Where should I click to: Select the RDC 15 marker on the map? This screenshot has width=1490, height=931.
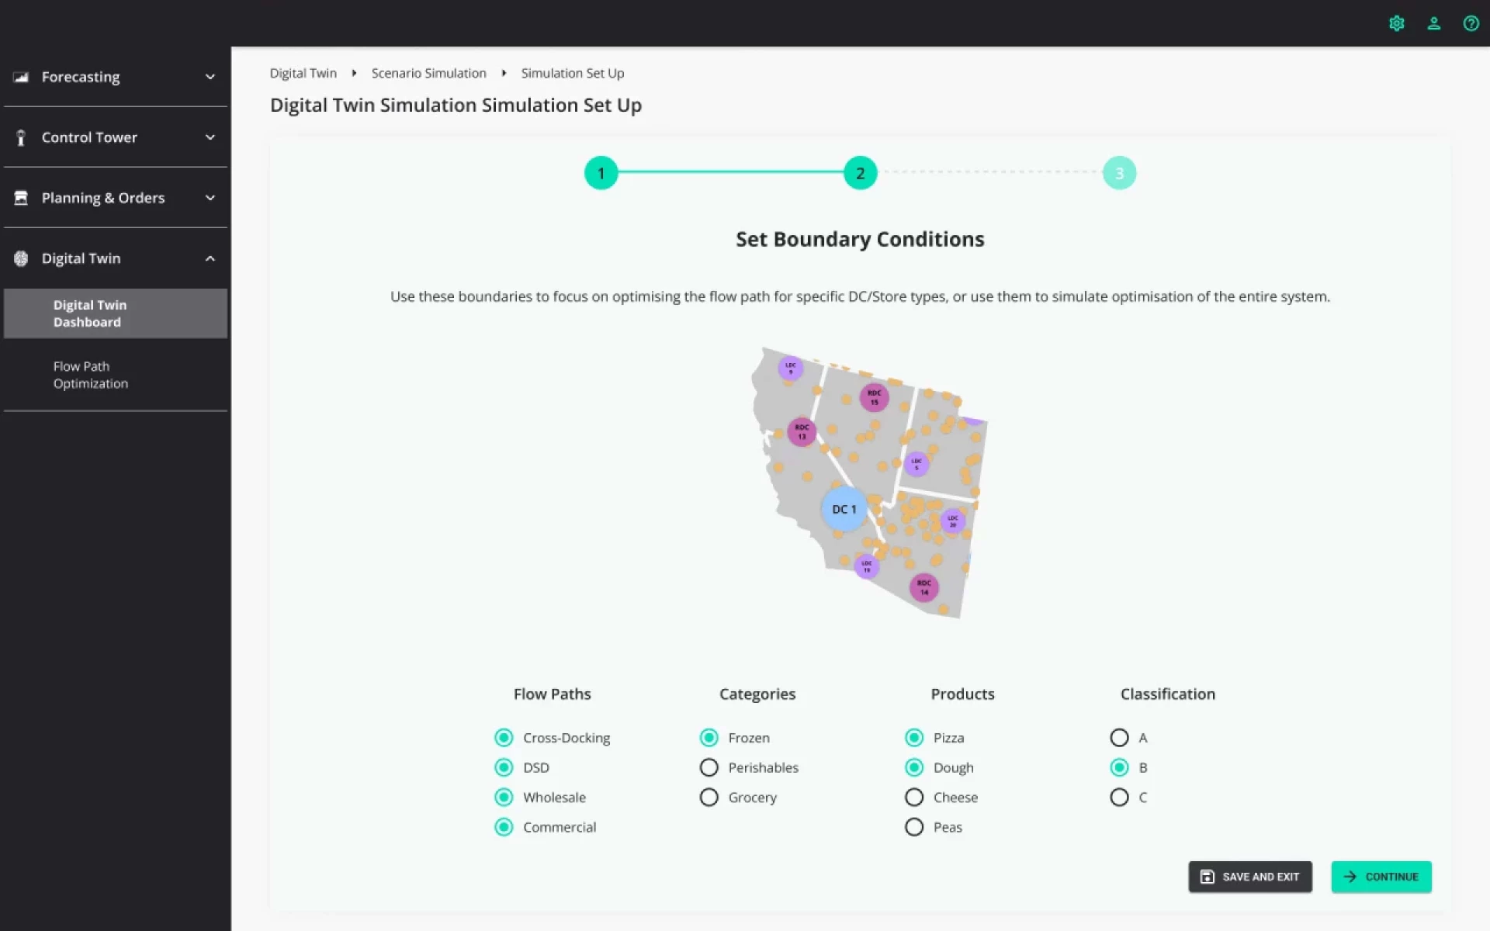pos(874,397)
